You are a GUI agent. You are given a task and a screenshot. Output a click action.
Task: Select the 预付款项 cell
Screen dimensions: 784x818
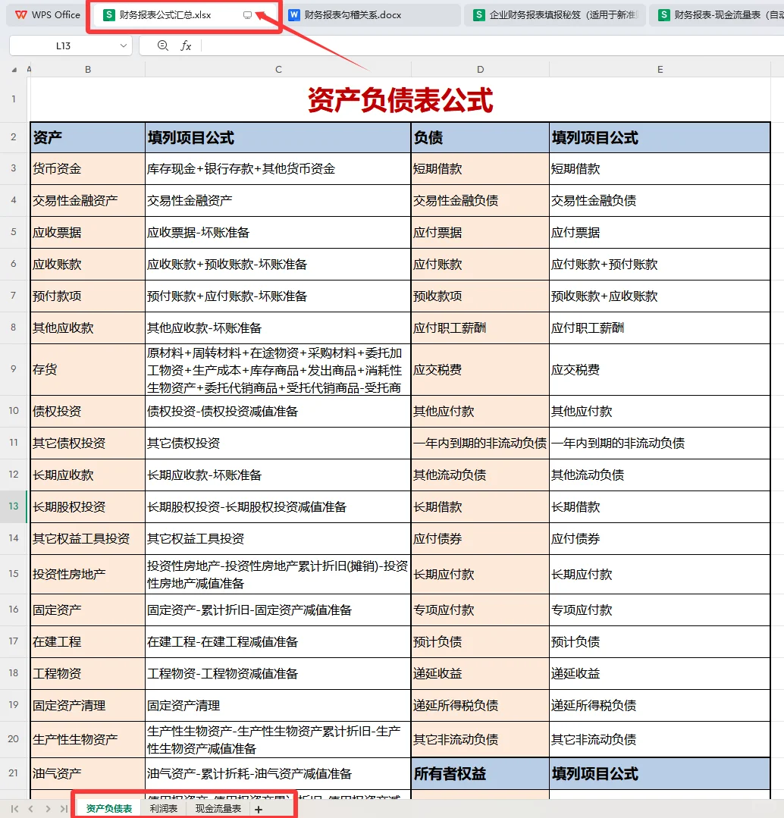[x=88, y=296]
